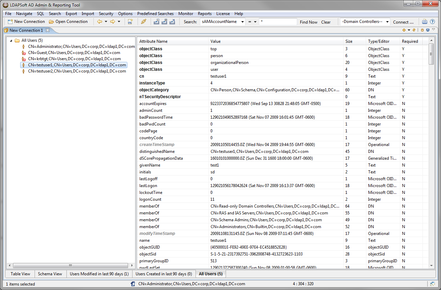This screenshot has width=441, height=290.
Task: Open the File menu
Action: coord(8,14)
